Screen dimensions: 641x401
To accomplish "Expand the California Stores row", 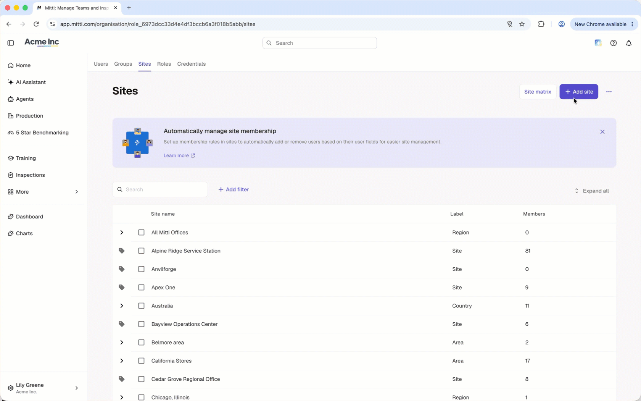I will click(122, 361).
